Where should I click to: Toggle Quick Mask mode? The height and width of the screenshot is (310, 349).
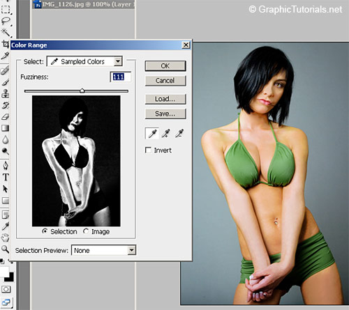[6, 289]
